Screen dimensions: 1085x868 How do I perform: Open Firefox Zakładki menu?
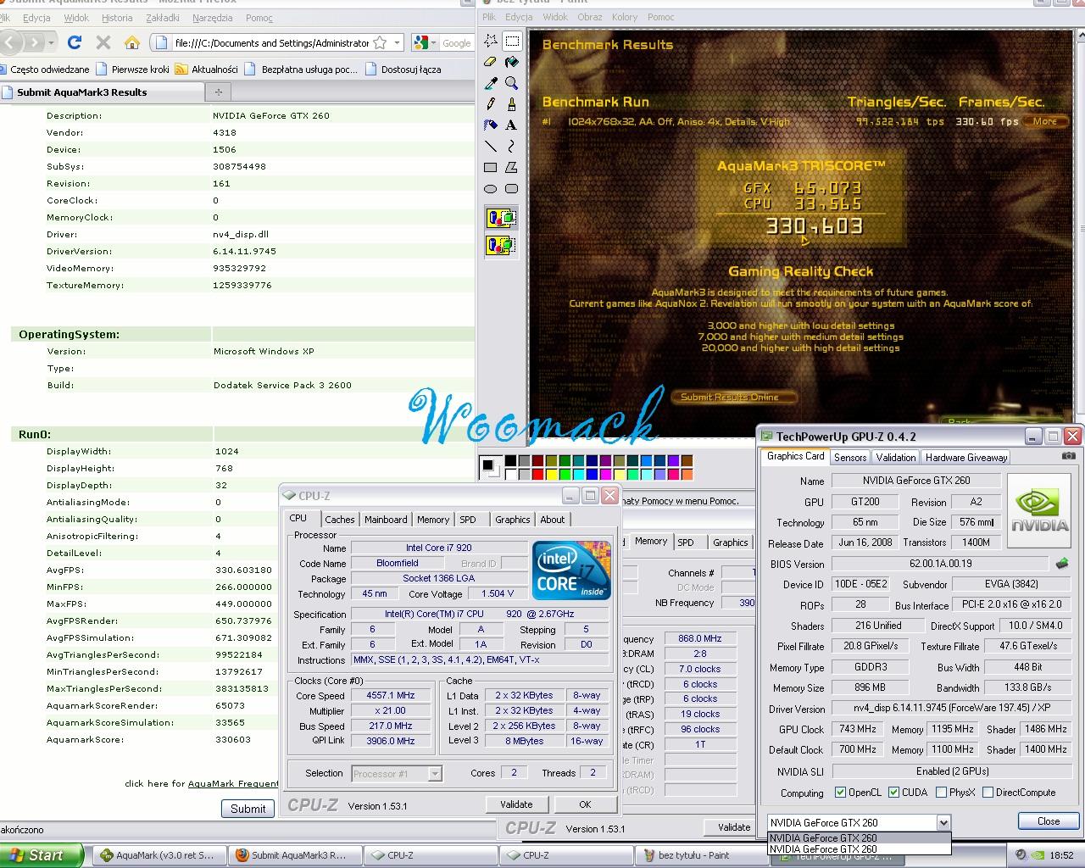pyautogui.click(x=163, y=18)
